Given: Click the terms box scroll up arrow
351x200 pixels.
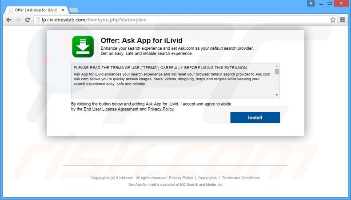Looking at the screenshot, I should pos(277,66).
